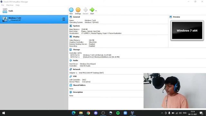This screenshot has height=116, width=206.
Task: Open File Explorer from the taskbar
Action: click(81, 113)
